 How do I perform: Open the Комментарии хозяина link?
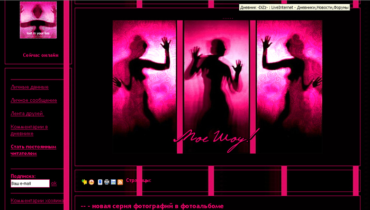coord(37,201)
